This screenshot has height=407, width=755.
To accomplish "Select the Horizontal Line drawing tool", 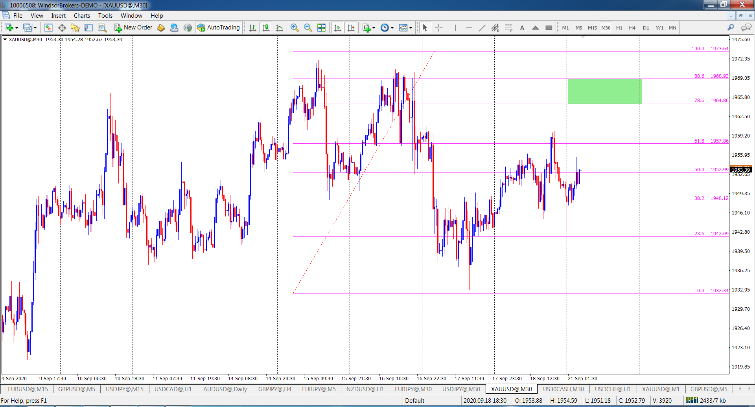I will (468, 27).
